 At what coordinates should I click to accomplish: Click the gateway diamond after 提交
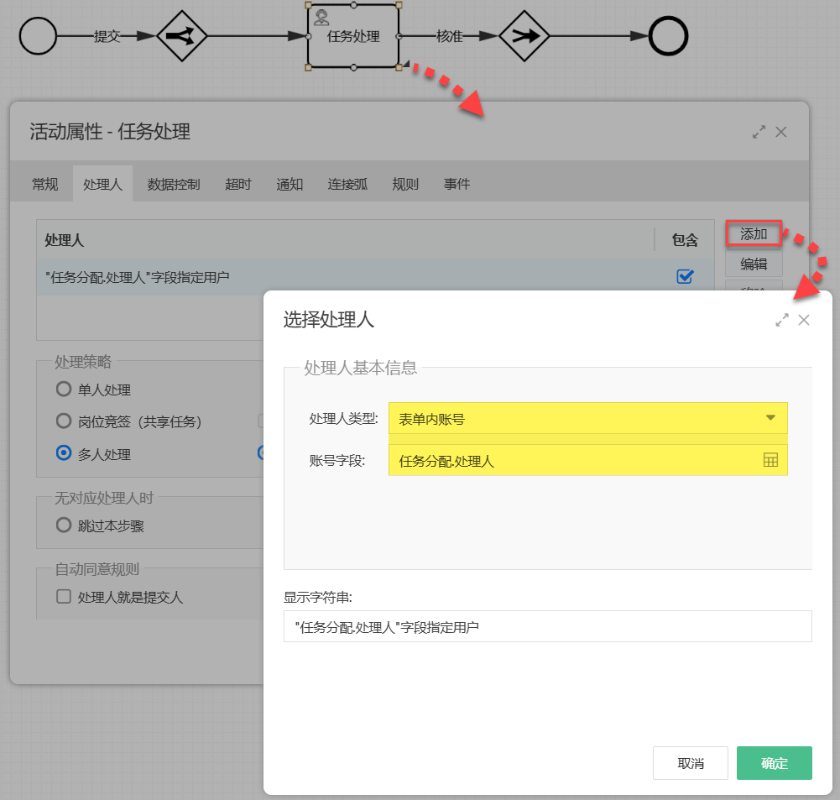pos(183,36)
